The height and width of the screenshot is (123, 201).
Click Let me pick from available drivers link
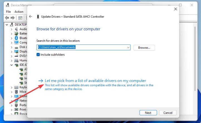[x=95, y=81]
